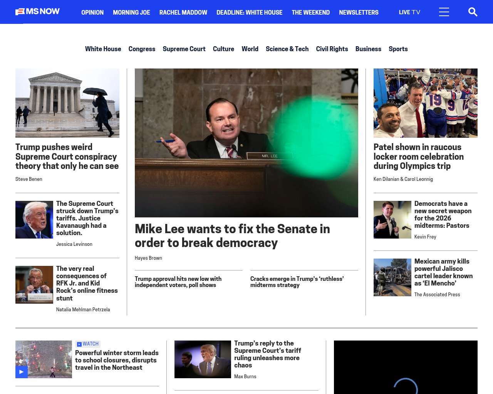493x394 pixels.
Task: Read Kavanaugh tariff solution article
Action: [87, 218]
